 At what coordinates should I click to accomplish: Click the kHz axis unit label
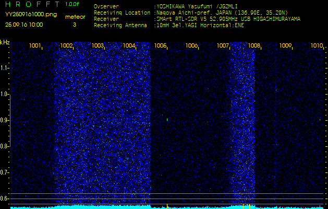(5, 42)
